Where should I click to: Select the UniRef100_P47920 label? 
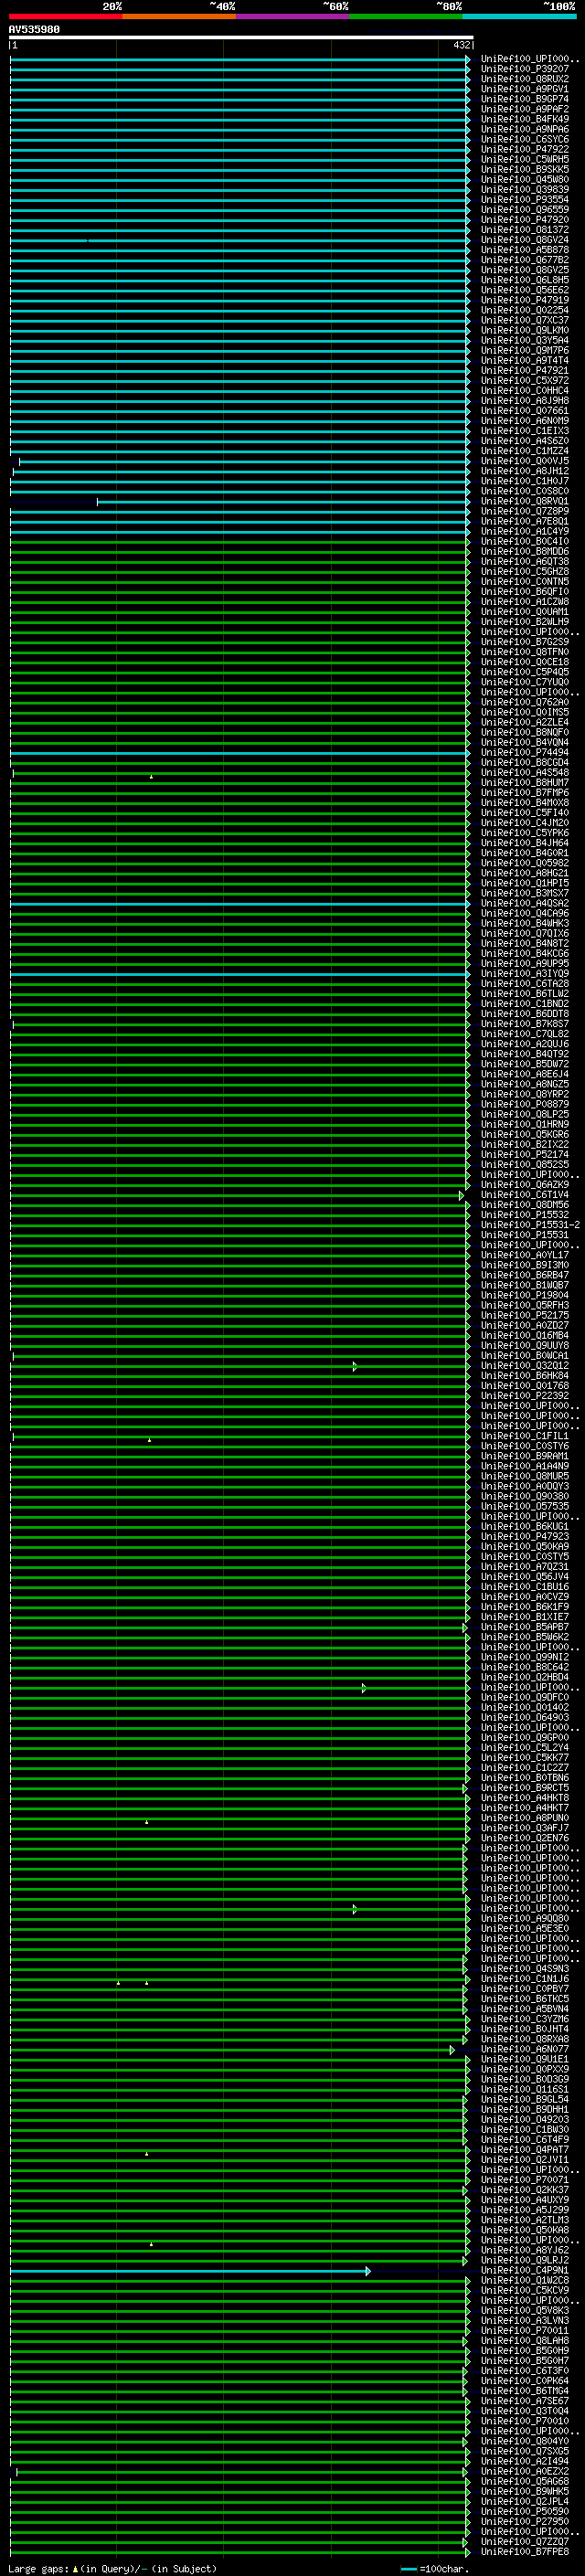[x=525, y=219]
